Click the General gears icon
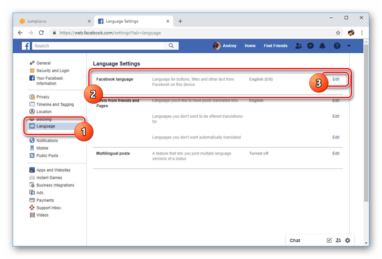 (x=32, y=63)
